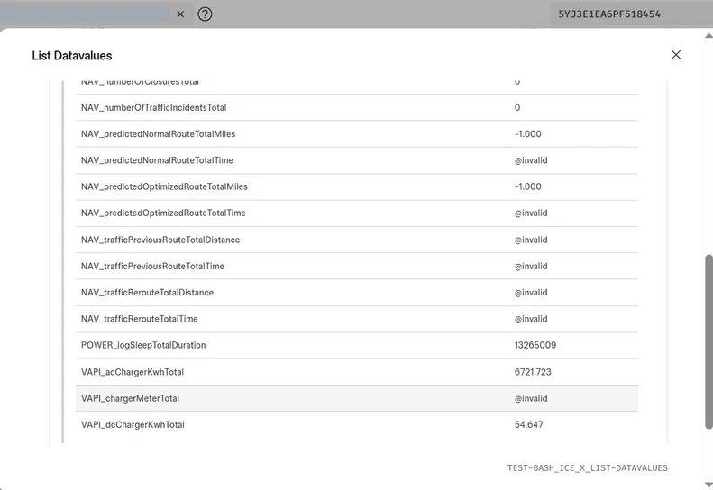Click the TEST-BASH_ICE_X_LIST-DATAVALUES label
Image resolution: width=713 pixels, height=490 pixels.
tap(587, 468)
